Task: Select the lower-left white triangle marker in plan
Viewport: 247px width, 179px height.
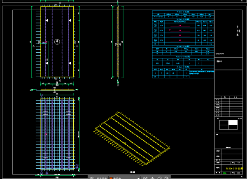Action: pos(47,63)
